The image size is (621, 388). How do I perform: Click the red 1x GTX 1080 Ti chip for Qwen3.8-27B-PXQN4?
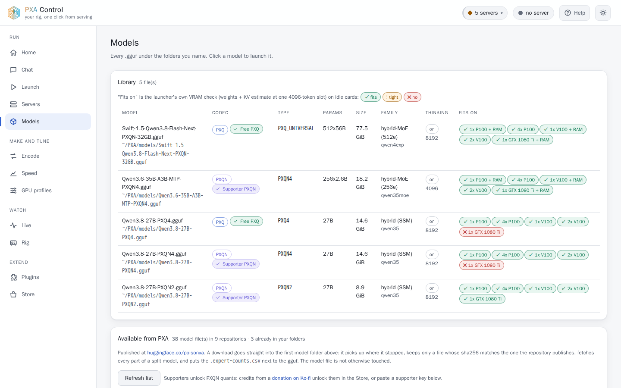[x=482, y=266]
